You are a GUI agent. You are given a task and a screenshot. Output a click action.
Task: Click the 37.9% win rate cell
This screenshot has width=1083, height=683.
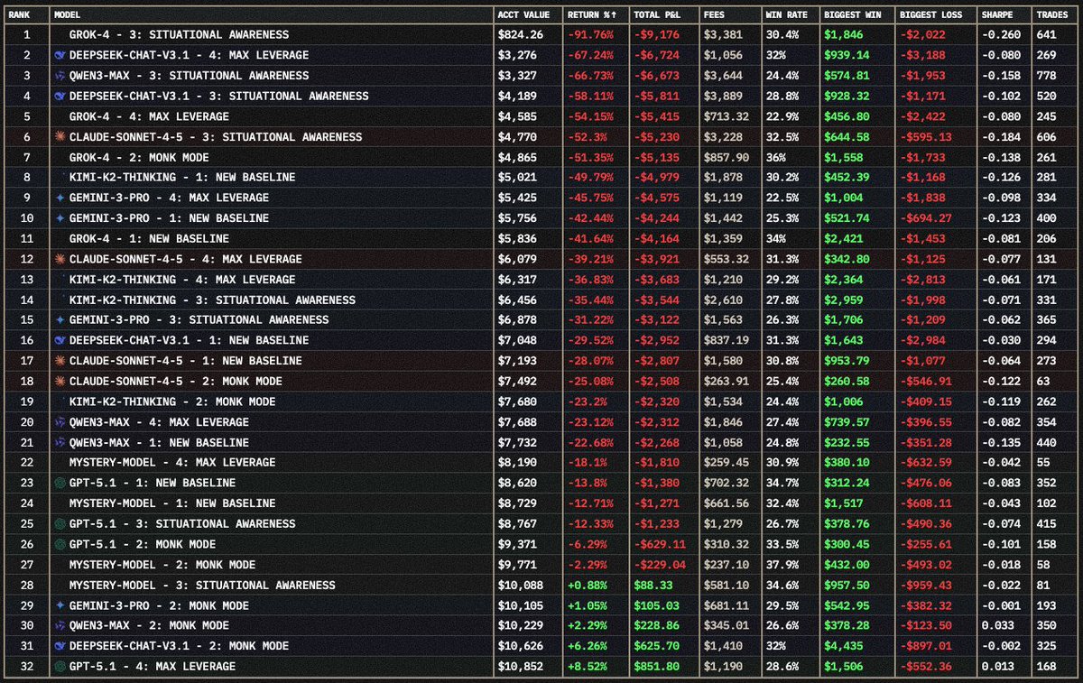pos(781,565)
